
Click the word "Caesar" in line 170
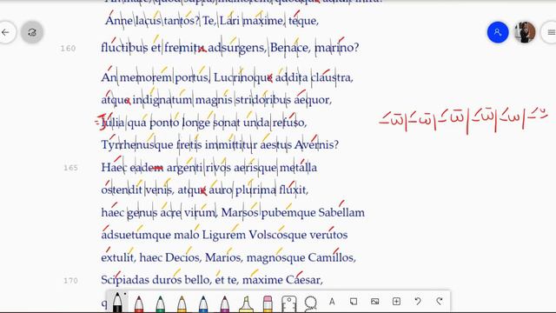304,280
